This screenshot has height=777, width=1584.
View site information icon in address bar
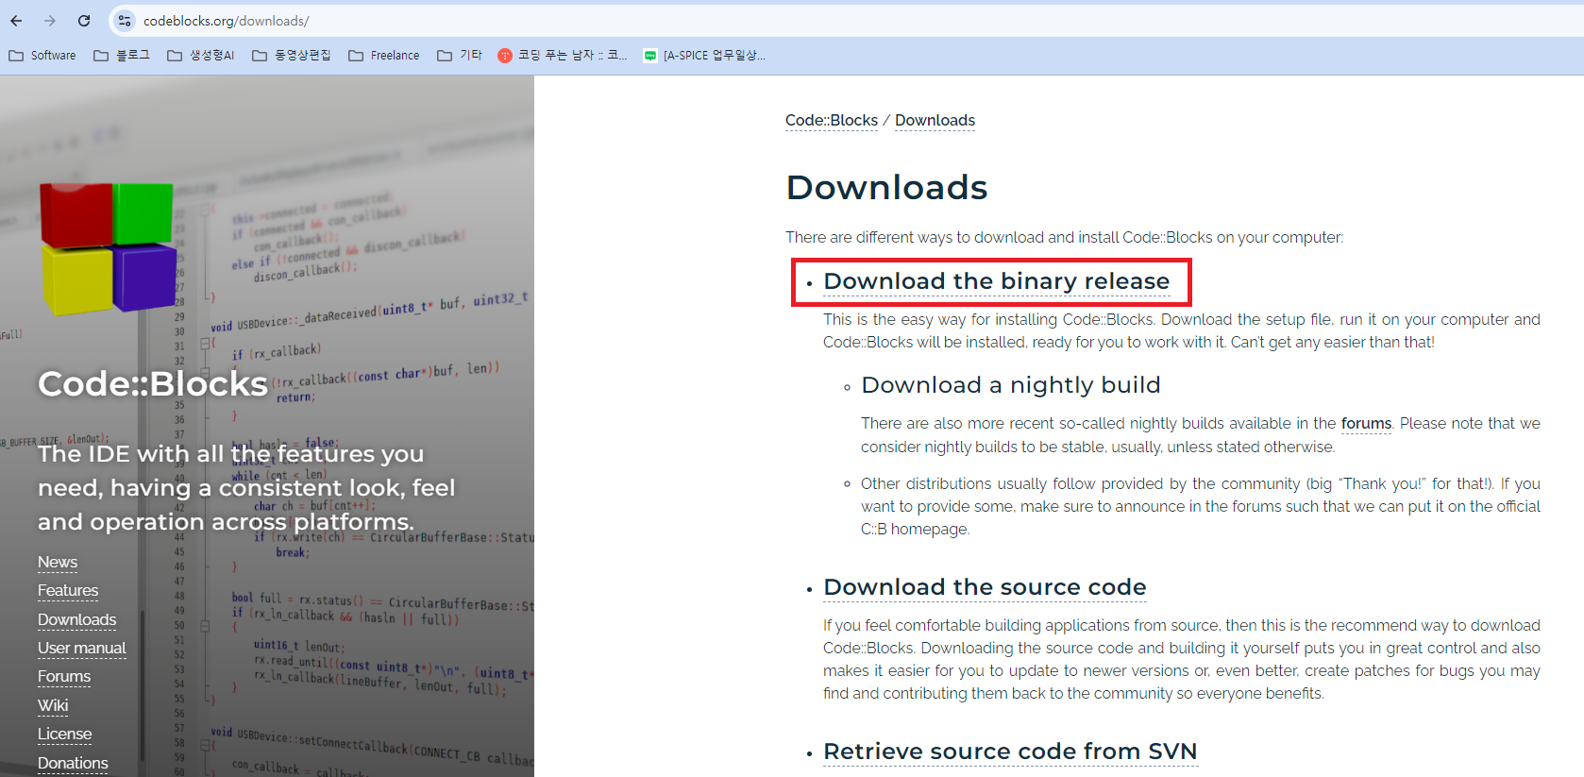[125, 21]
